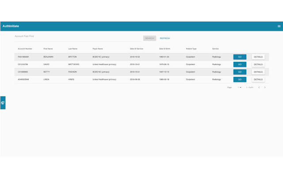Select the last name cell HINES

71,80
